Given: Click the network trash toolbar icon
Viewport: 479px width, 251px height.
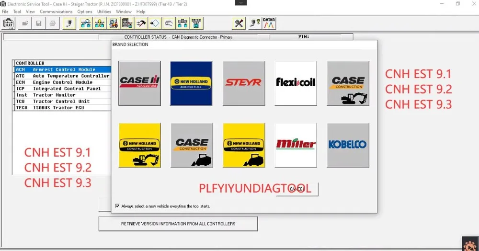Looking at the screenshot, I should click(196, 23).
